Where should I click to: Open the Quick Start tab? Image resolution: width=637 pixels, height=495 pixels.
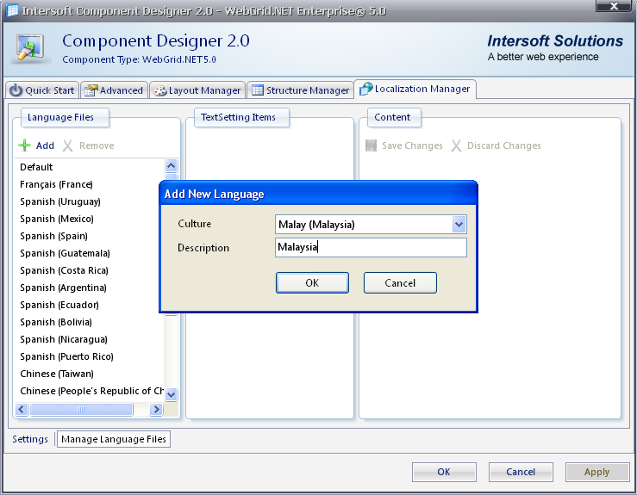[42, 90]
